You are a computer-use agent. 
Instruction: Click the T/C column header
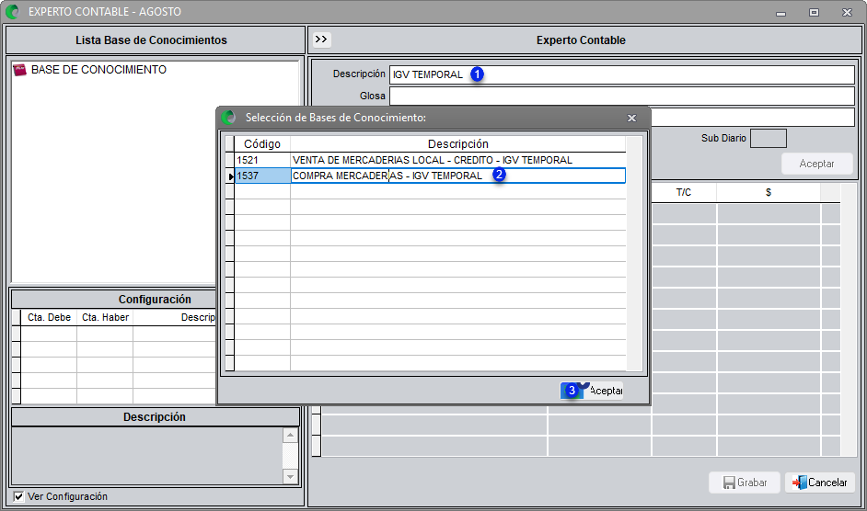point(684,192)
